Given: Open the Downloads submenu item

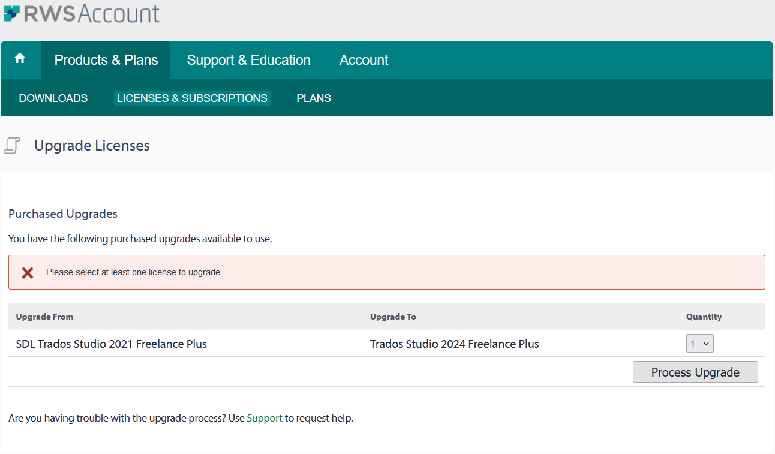Looking at the screenshot, I should (x=53, y=98).
